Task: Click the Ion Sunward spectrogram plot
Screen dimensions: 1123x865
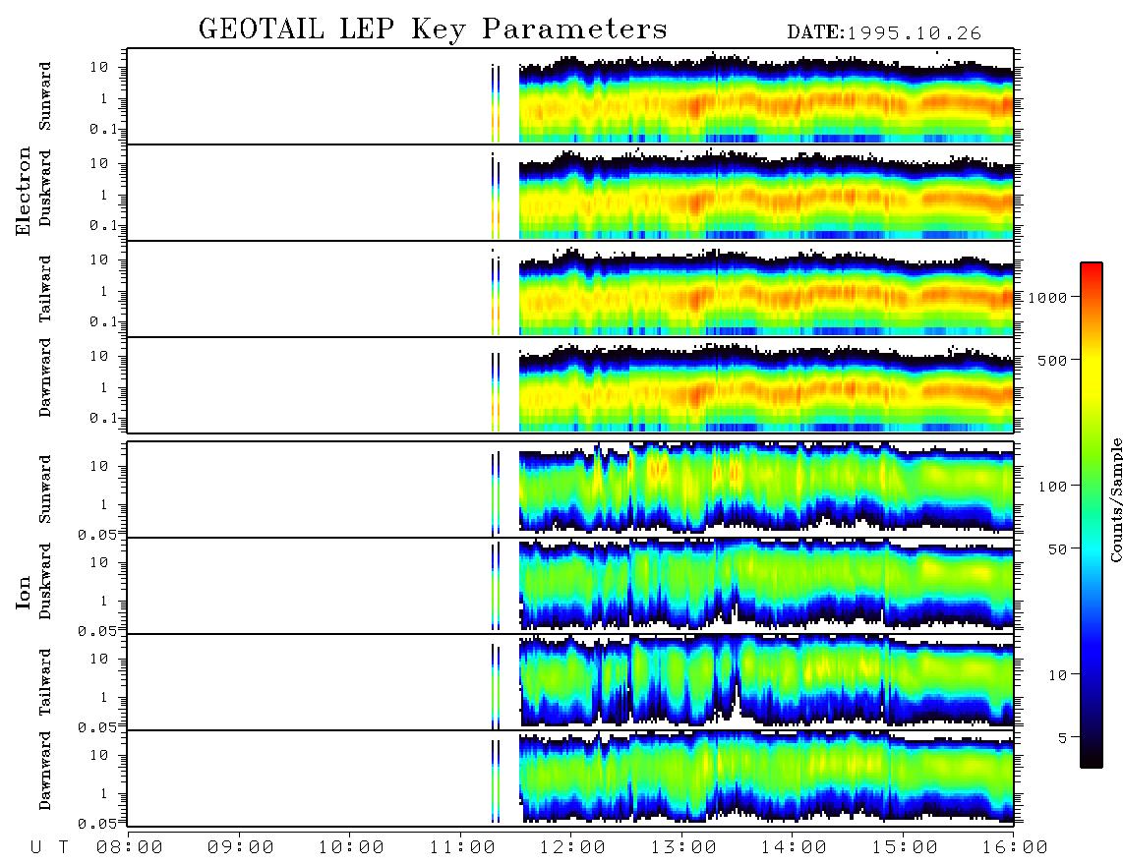Action: click(x=570, y=490)
